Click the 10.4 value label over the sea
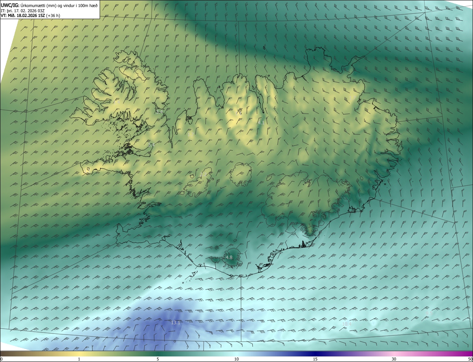Viewport: 473px width, 362px height. coord(347,324)
